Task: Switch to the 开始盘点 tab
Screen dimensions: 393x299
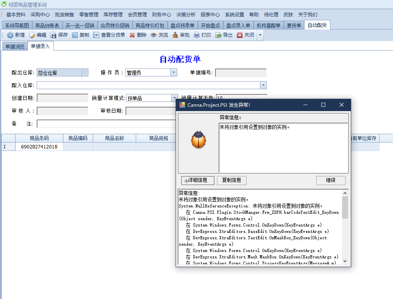Action: (x=211, y=25)
